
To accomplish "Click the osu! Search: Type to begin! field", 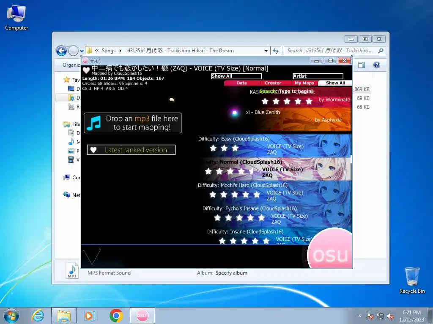I will pos(286,91).
